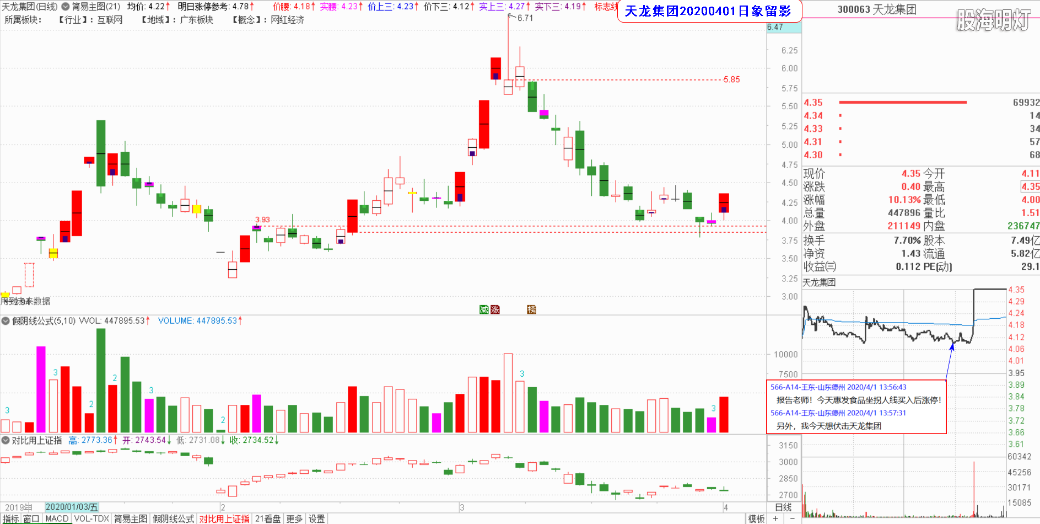Open chat message header dated 13:56:43
The height and width of the screenshot is (524, 1040).
point(838,387)
